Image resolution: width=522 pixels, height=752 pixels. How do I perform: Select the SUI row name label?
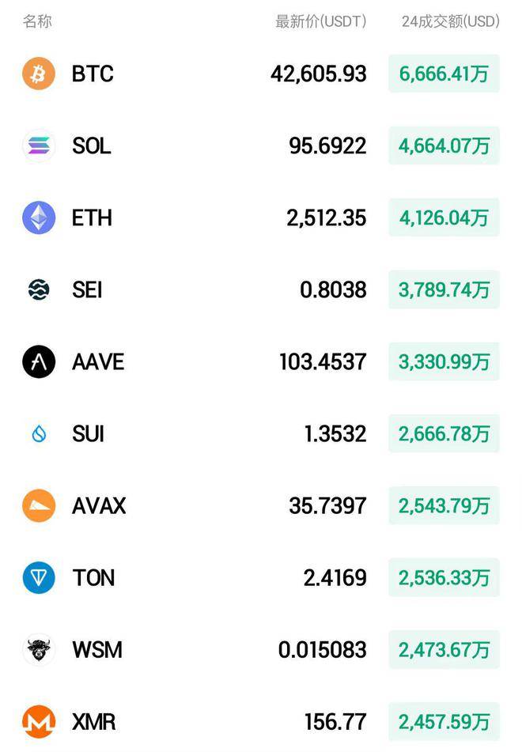click(x=88, y=433)
